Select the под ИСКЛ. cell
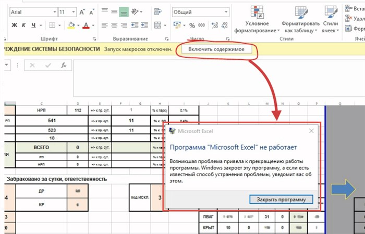365x234 pixels. 140,198
